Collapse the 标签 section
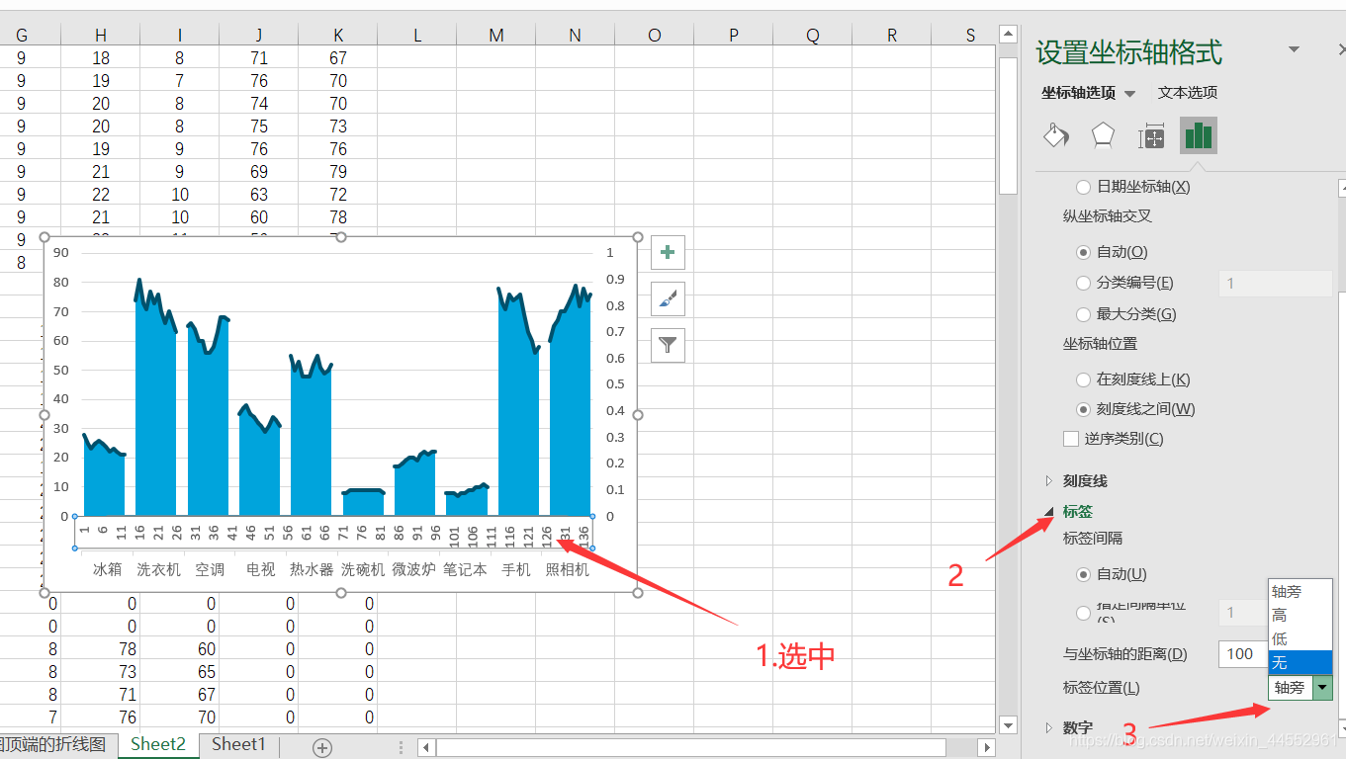 [x=1049, y=511]
